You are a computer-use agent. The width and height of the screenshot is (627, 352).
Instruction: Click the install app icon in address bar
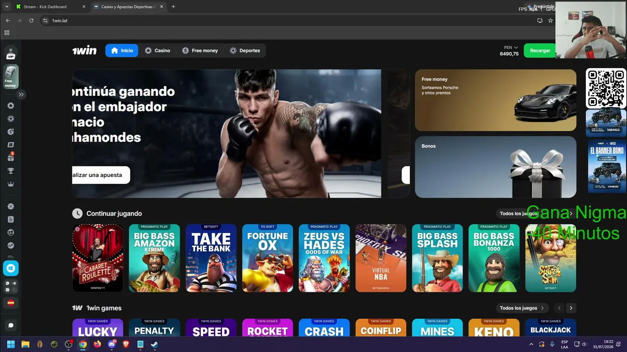click(x=540, y=21)
